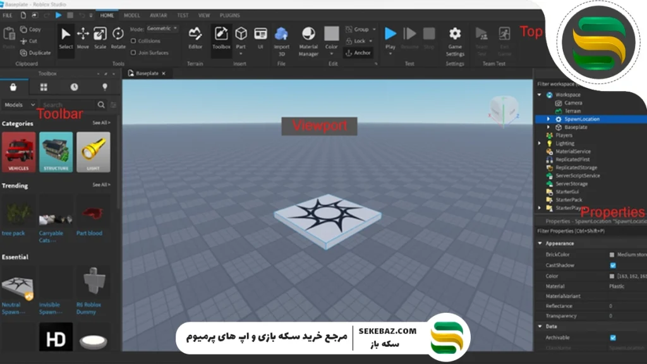Expand the Lighting tree item
The width and height of the screenshot is (647, 364).
(539, 143)
